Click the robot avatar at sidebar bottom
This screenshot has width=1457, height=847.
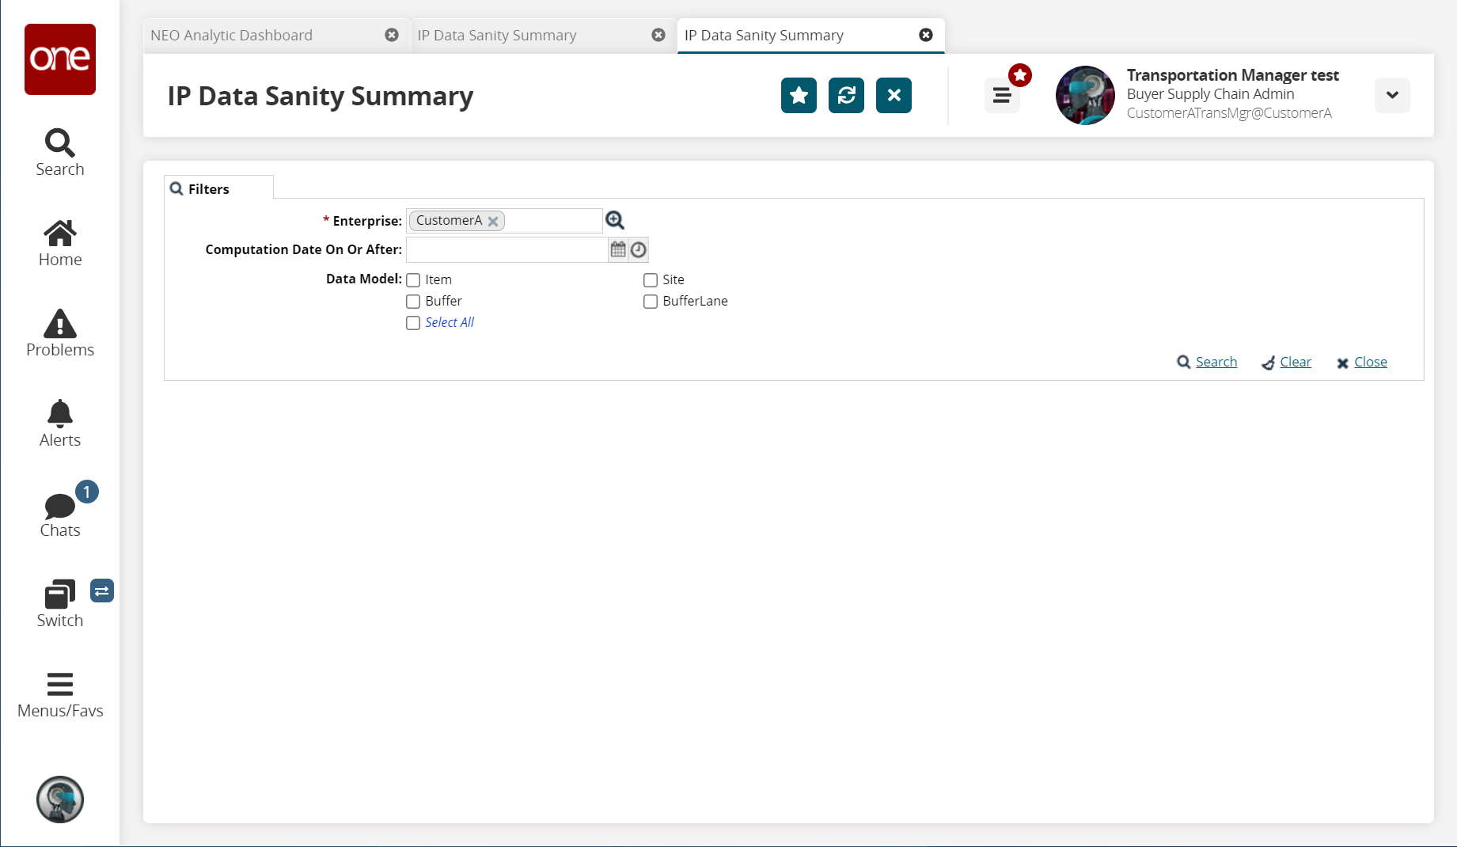coord(60,800)
